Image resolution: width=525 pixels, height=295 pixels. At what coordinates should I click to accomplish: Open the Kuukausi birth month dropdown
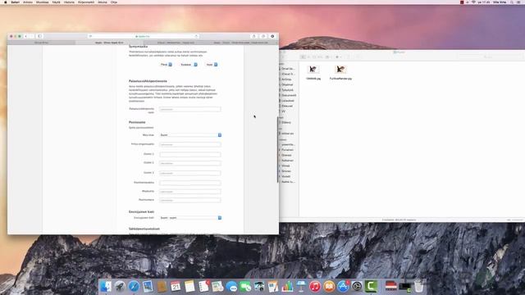tap(189, 65)
